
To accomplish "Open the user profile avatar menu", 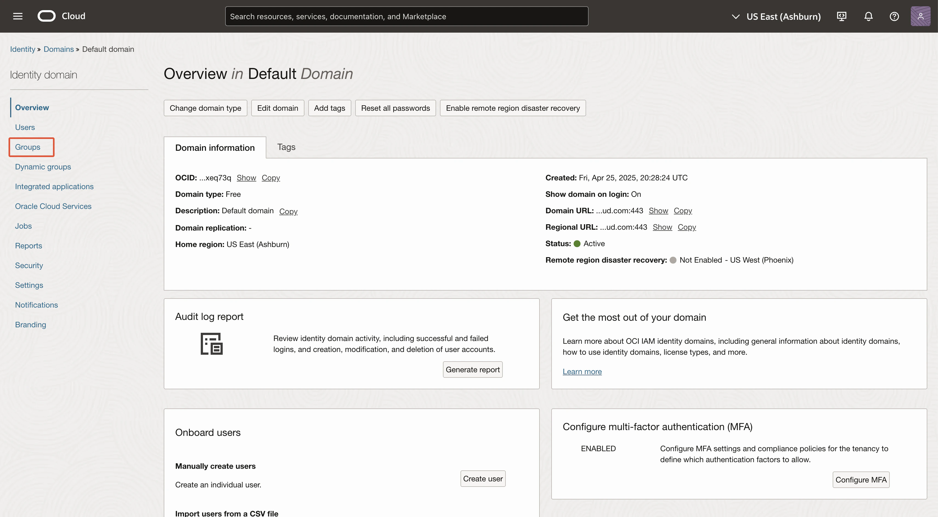I will (x=920, y=16).
